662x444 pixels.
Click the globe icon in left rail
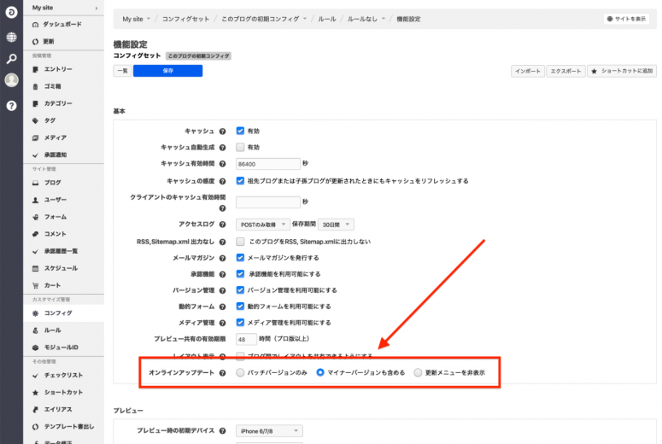coord(12,38)
